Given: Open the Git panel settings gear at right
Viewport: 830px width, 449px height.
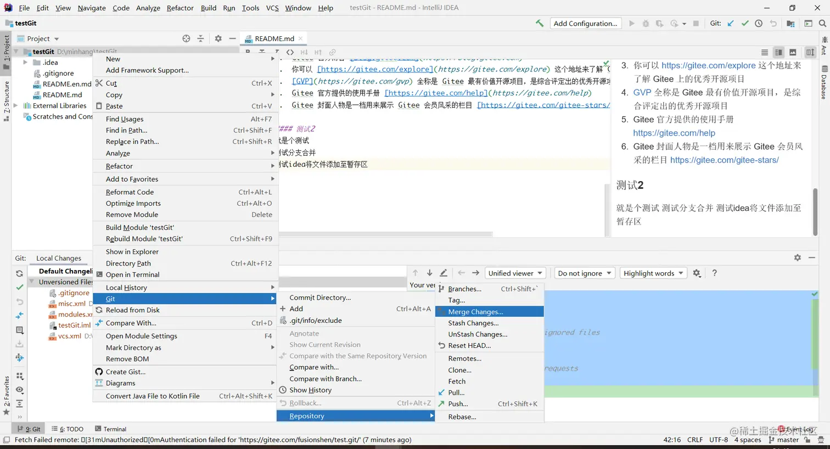Looking at the screenshot, I should click(797, 257).
